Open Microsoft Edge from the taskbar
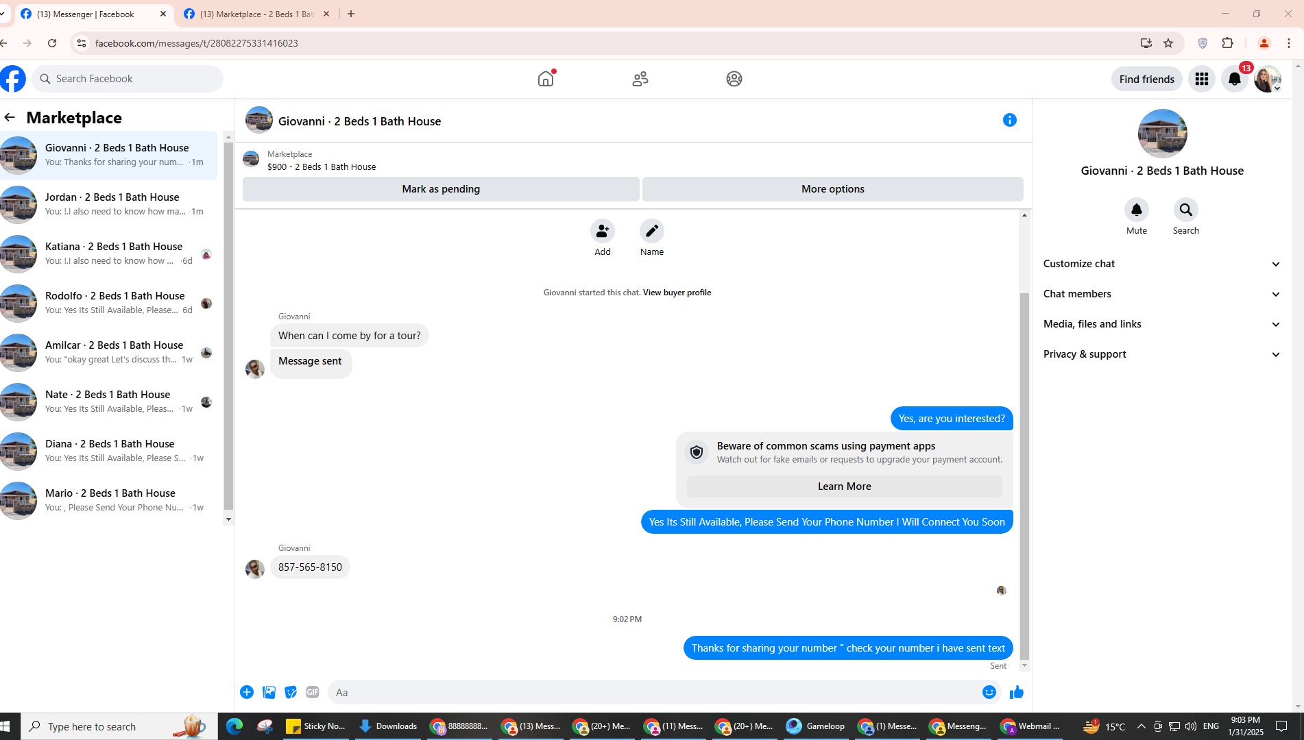The image size is (1304, 740). pyautogui.click(x=234, y=726)
